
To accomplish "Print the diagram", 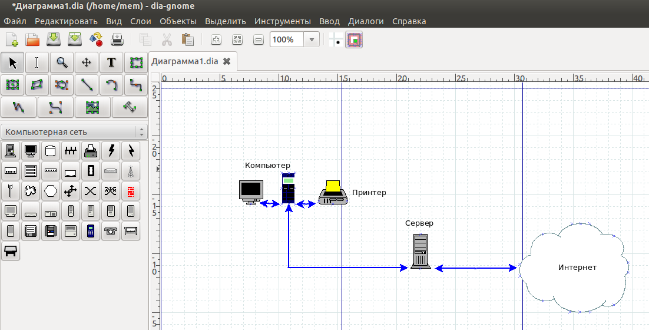I will (117, 39).
